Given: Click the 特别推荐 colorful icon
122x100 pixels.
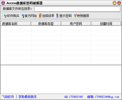Looking at the screenshot, I should [x=75, y=16].
